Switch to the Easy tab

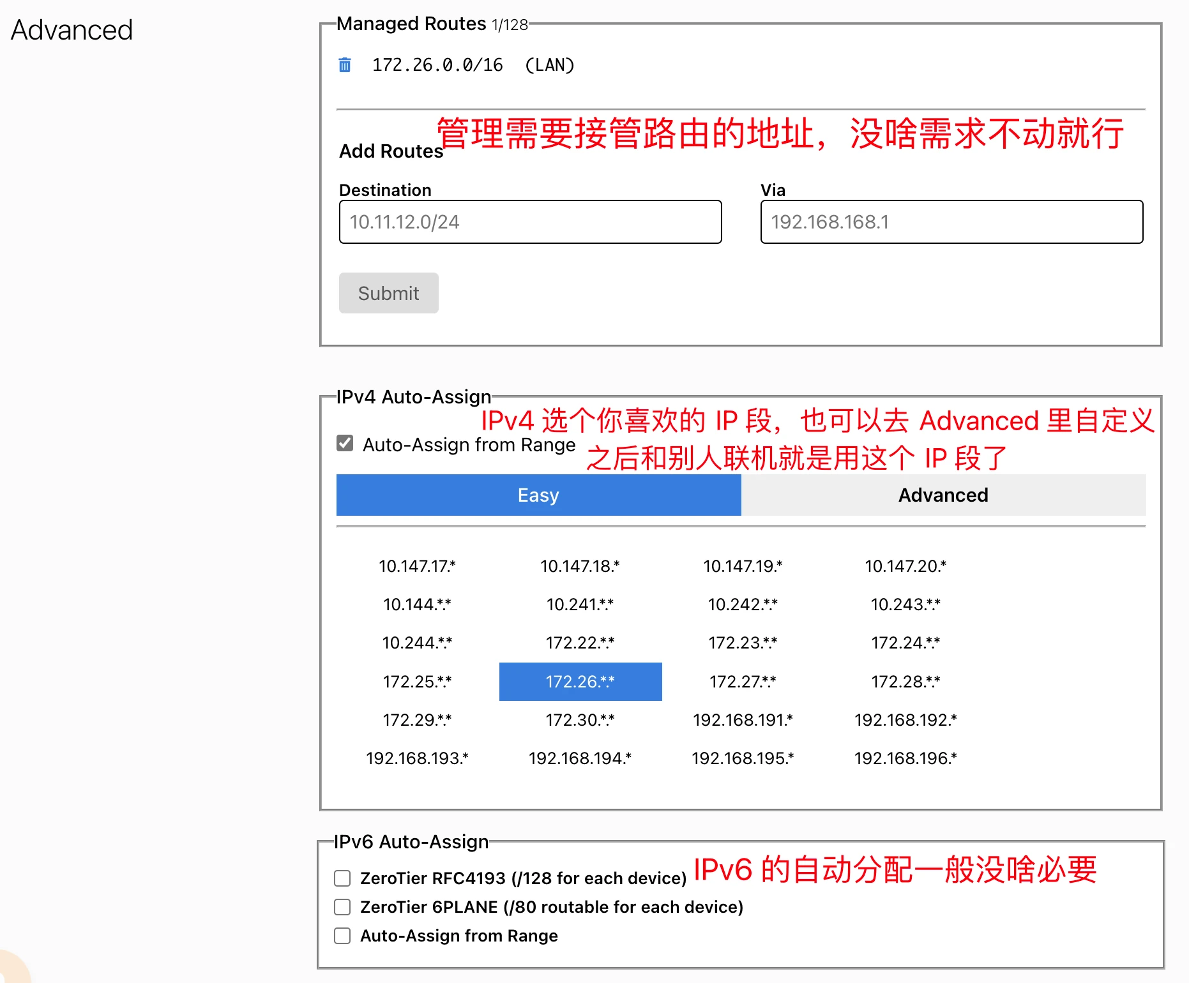pyautogui.click(x=538, y=495)
